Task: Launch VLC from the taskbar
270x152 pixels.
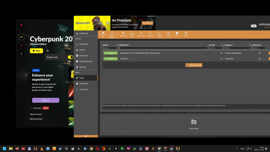Action: tap(42, 149)
